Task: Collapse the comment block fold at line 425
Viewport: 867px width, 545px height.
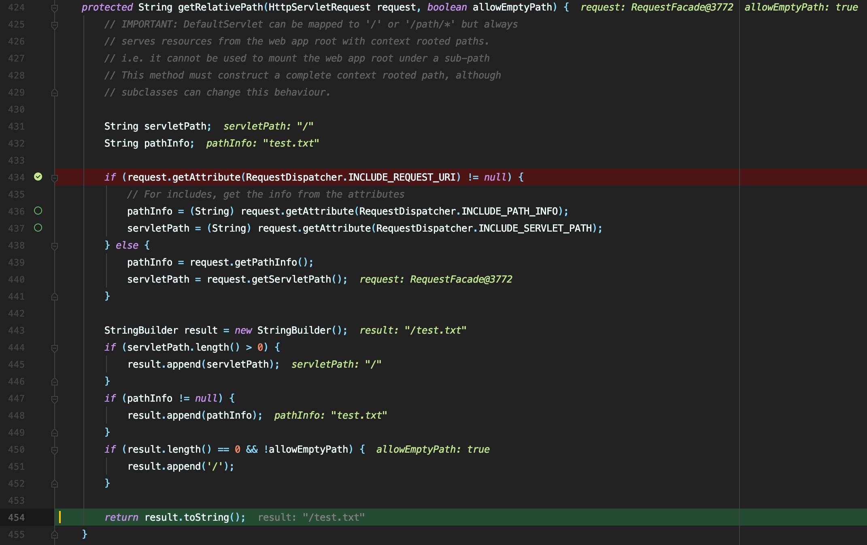Action: pos(55,25)
